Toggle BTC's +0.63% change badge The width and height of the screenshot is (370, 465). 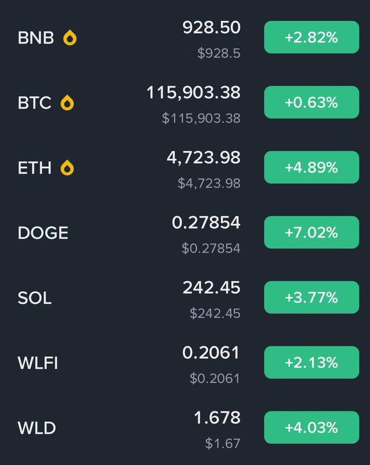(x=311, y=102)
